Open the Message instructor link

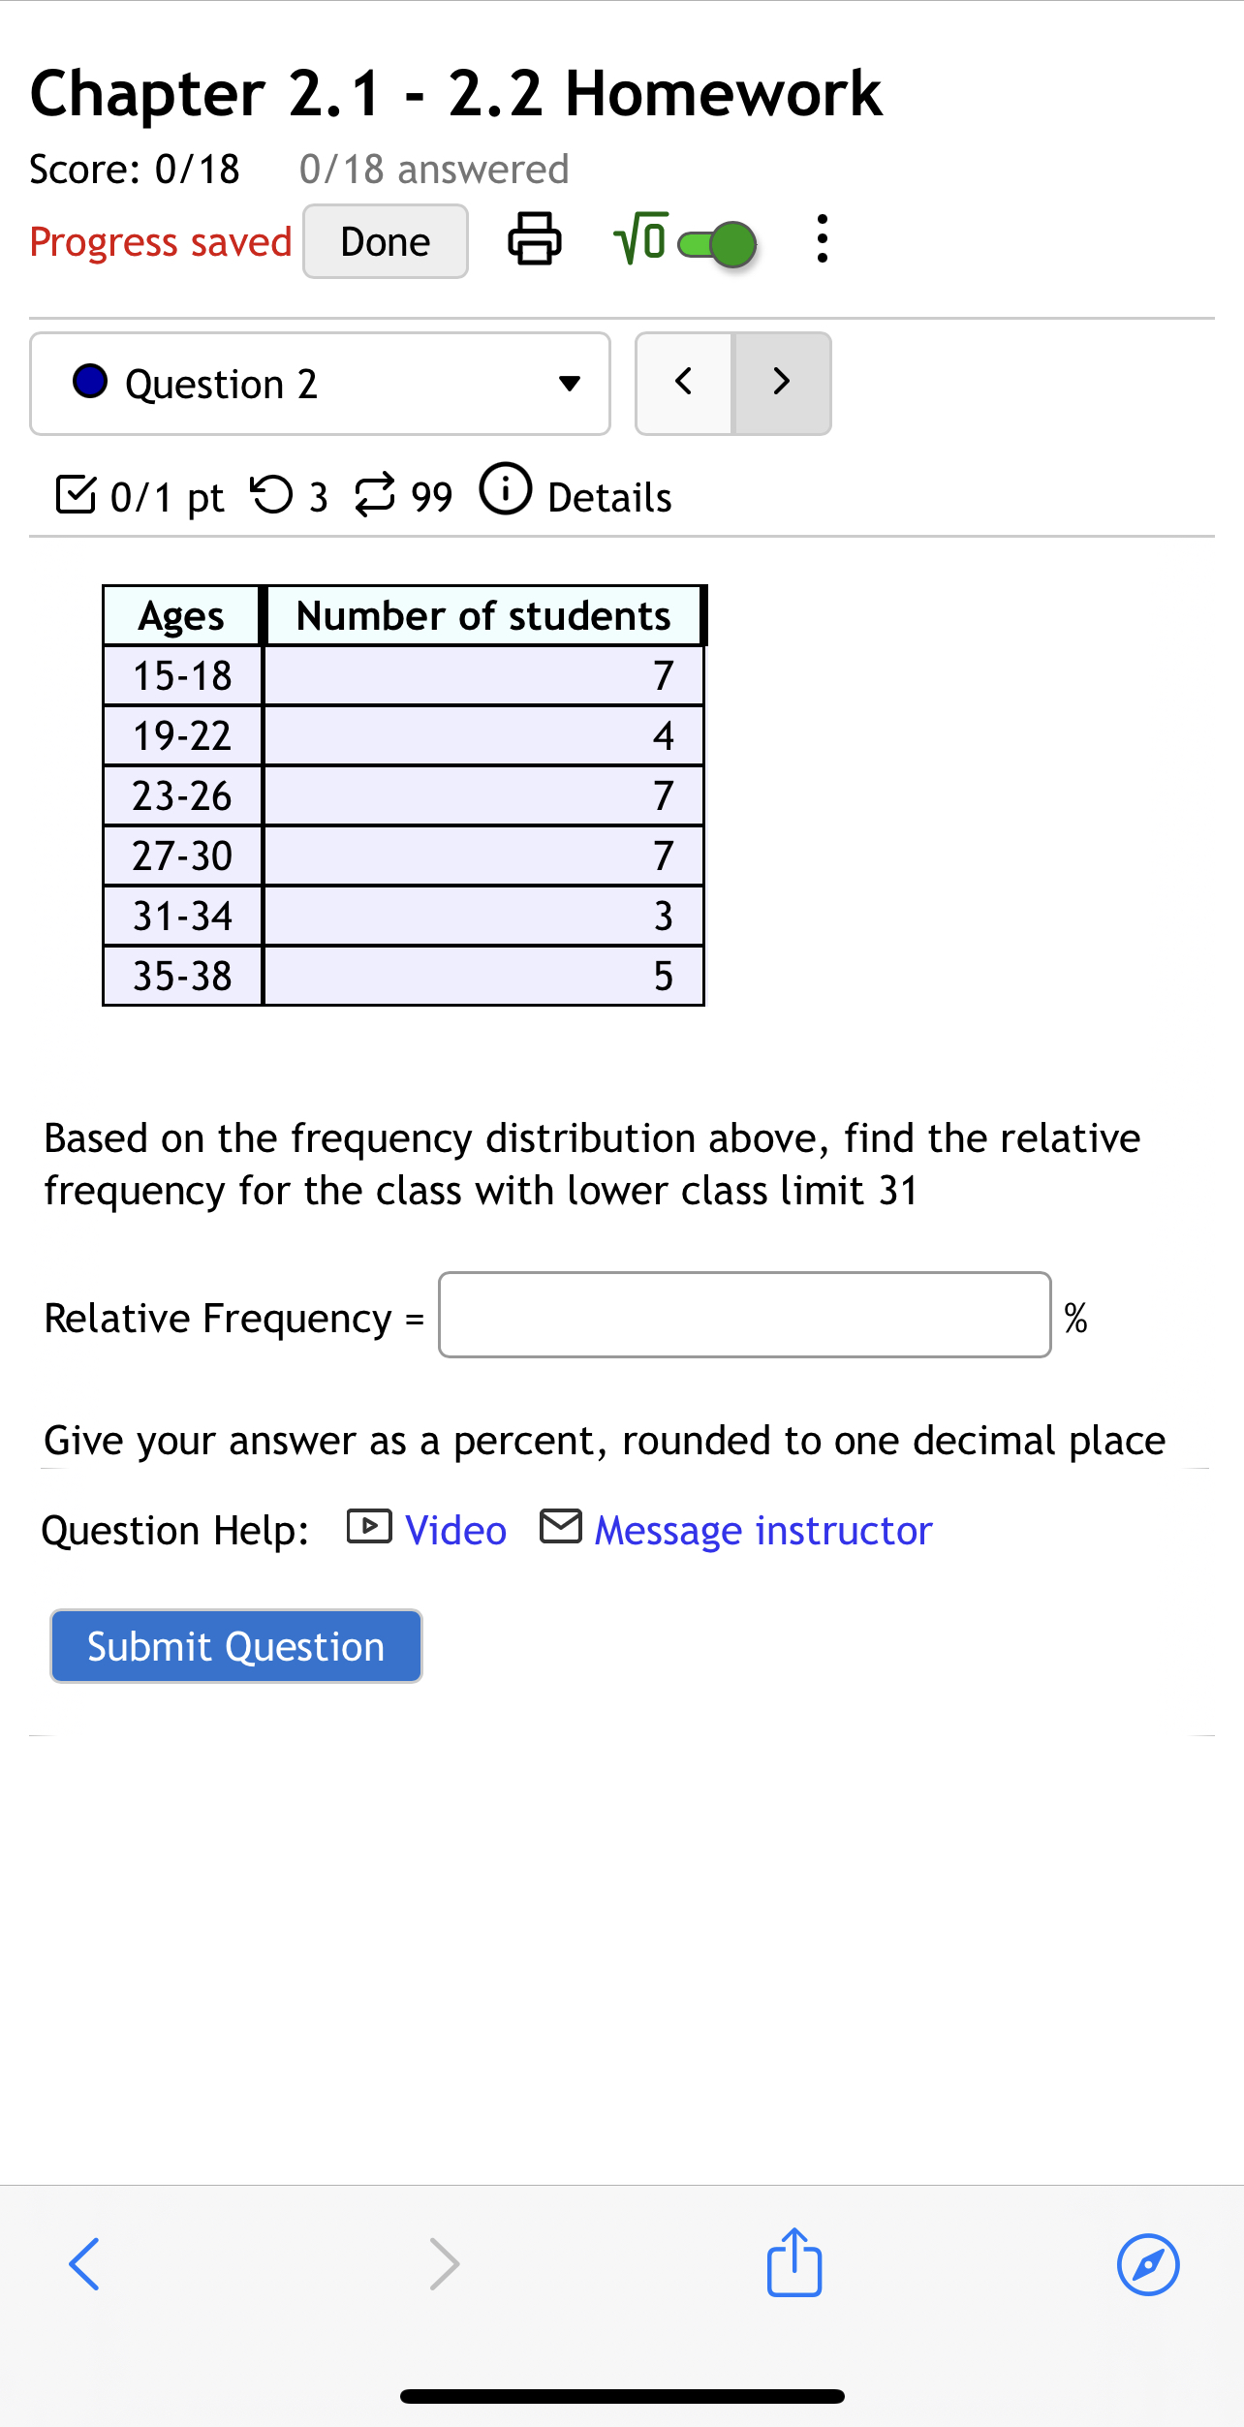(x=762, y=1529)
